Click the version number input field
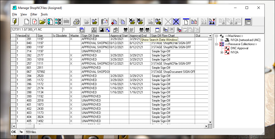Screen dimensions: 275x139 (69, 30)
